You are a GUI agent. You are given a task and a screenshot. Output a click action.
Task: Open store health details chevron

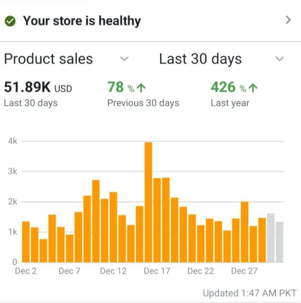pos(288,20)
